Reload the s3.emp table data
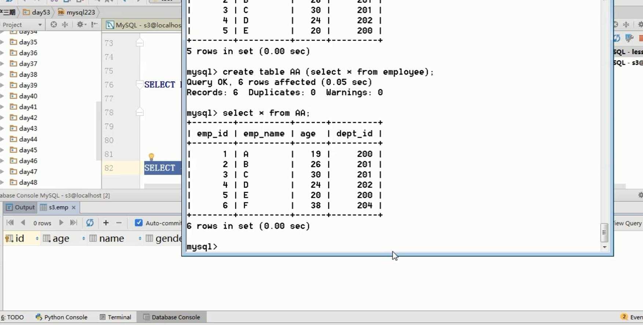 tap(90, 223)
